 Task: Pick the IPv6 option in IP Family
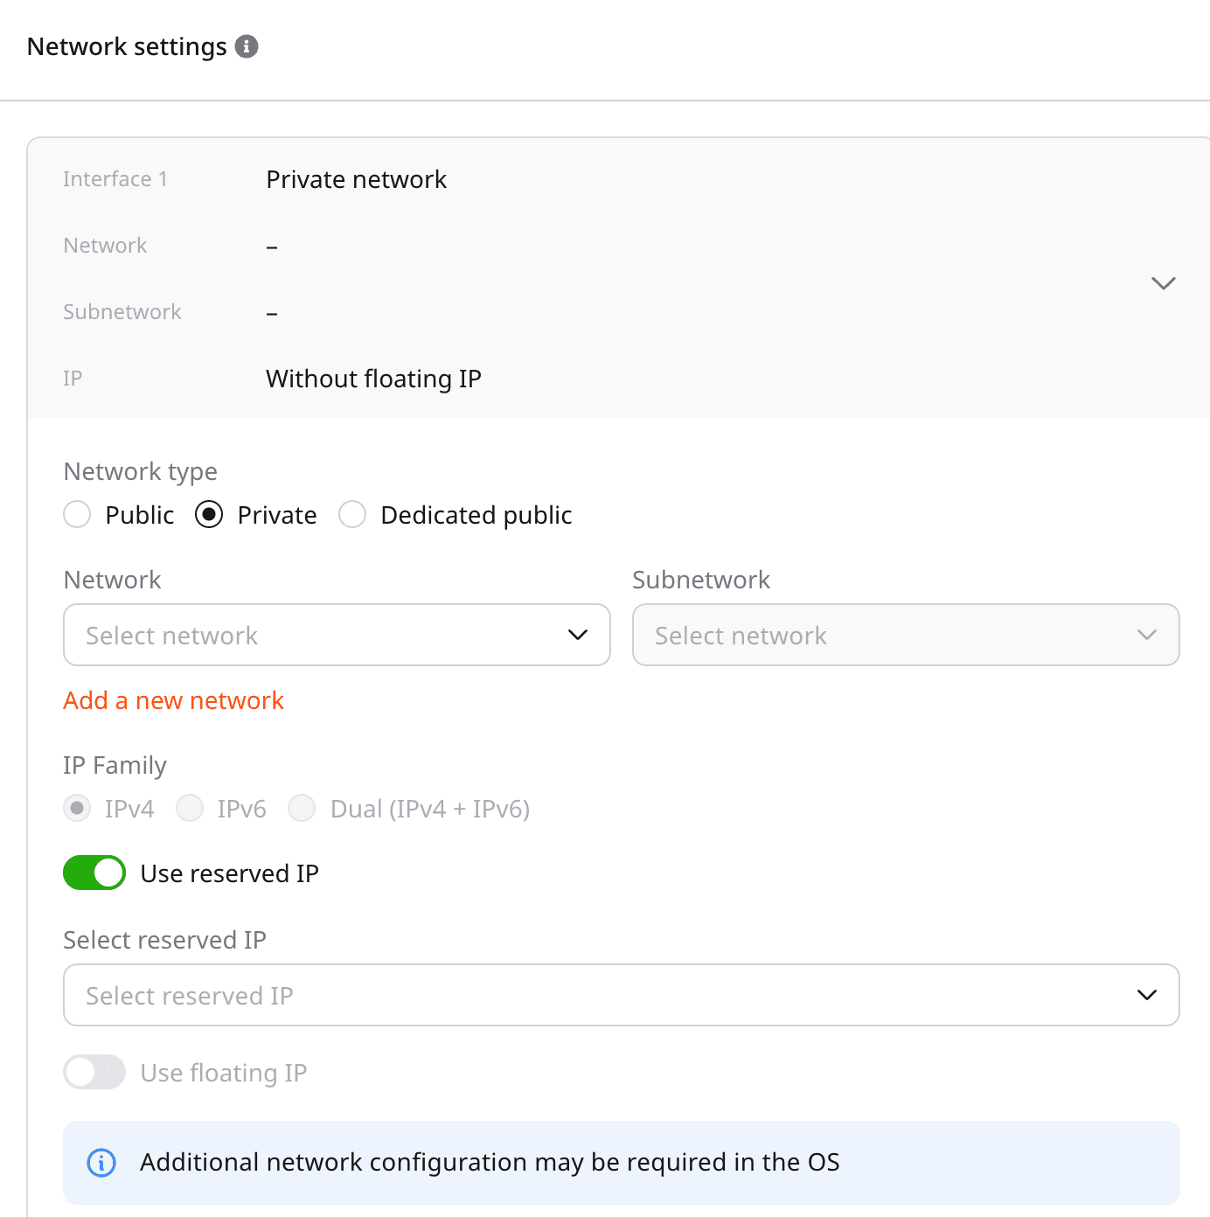[190, 809]
